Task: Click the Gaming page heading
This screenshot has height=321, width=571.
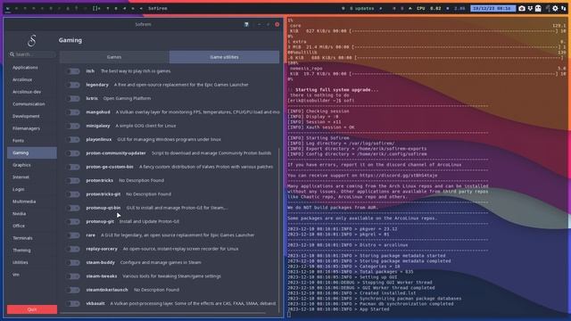Action: point(70,40)
